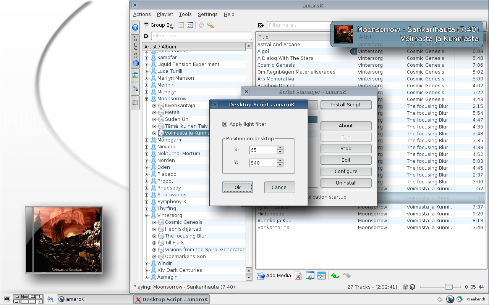The image size is (489, 305).
Task: Open the Playlist menu
Action: point(165,14)
